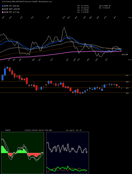This screenshot has height=174, width=132.
Task: Click the 'ADX' indicator heading
Action: [50, 130]
